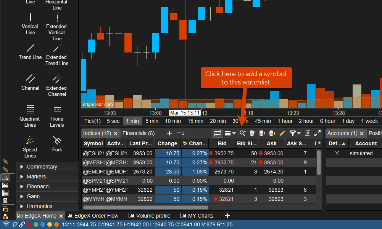The height and width of the screenshot is (229, 382).
Task: Click the database import icon with down arrow
Action: point(262,133)
